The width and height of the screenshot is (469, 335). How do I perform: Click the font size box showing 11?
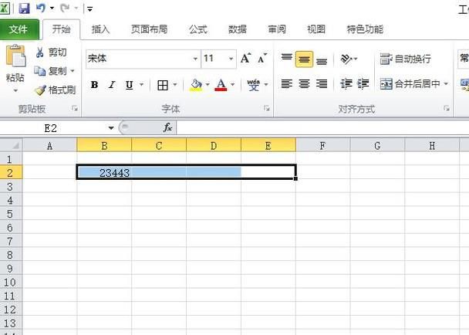coord(214,59)
